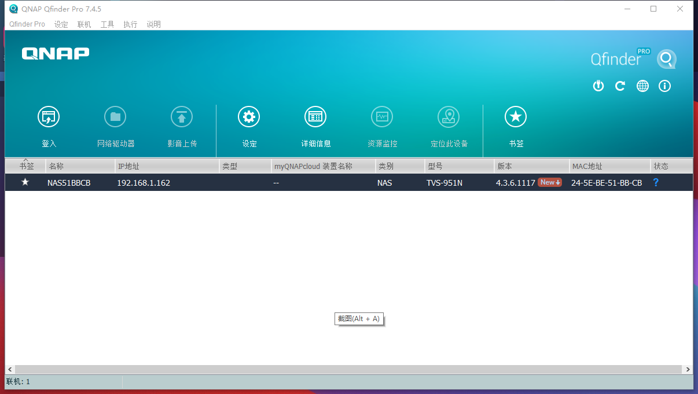The image size is (698, 394).
Task: Sort by the 类别 column header
Action: tap(400, 166)
